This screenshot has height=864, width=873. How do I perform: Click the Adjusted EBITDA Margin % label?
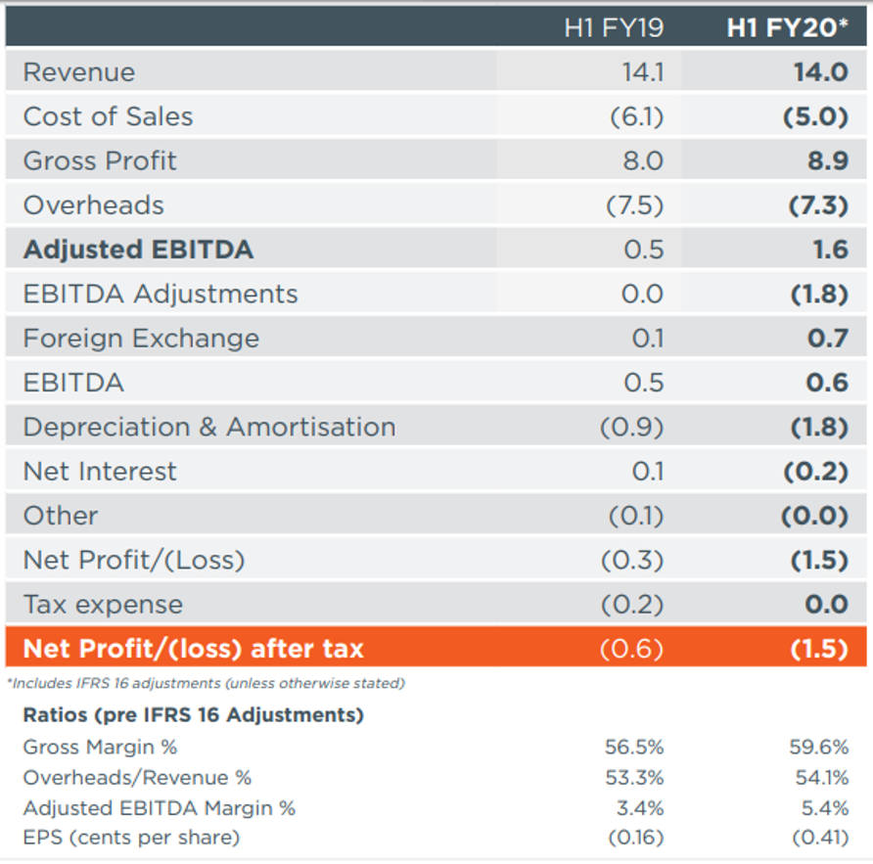coord(159,808)
